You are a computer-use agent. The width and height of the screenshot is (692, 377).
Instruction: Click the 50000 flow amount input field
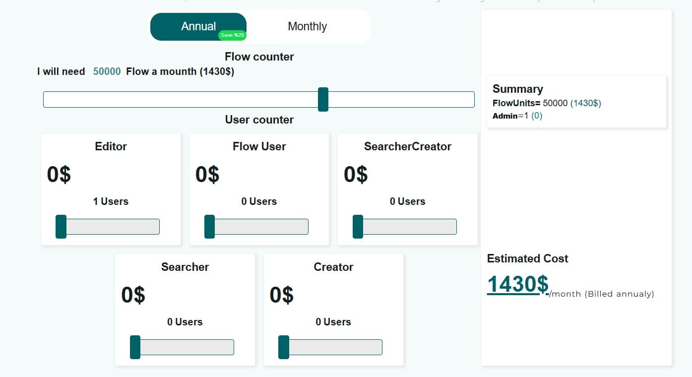(107, 71)
